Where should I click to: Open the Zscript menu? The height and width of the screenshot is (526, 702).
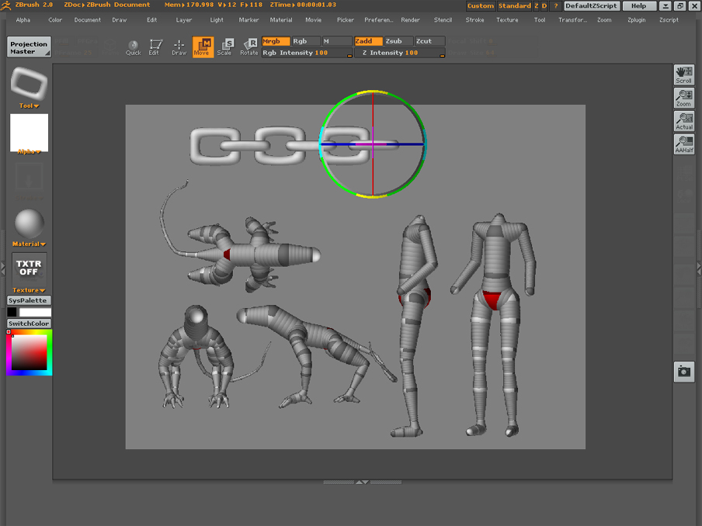(669, 20)
